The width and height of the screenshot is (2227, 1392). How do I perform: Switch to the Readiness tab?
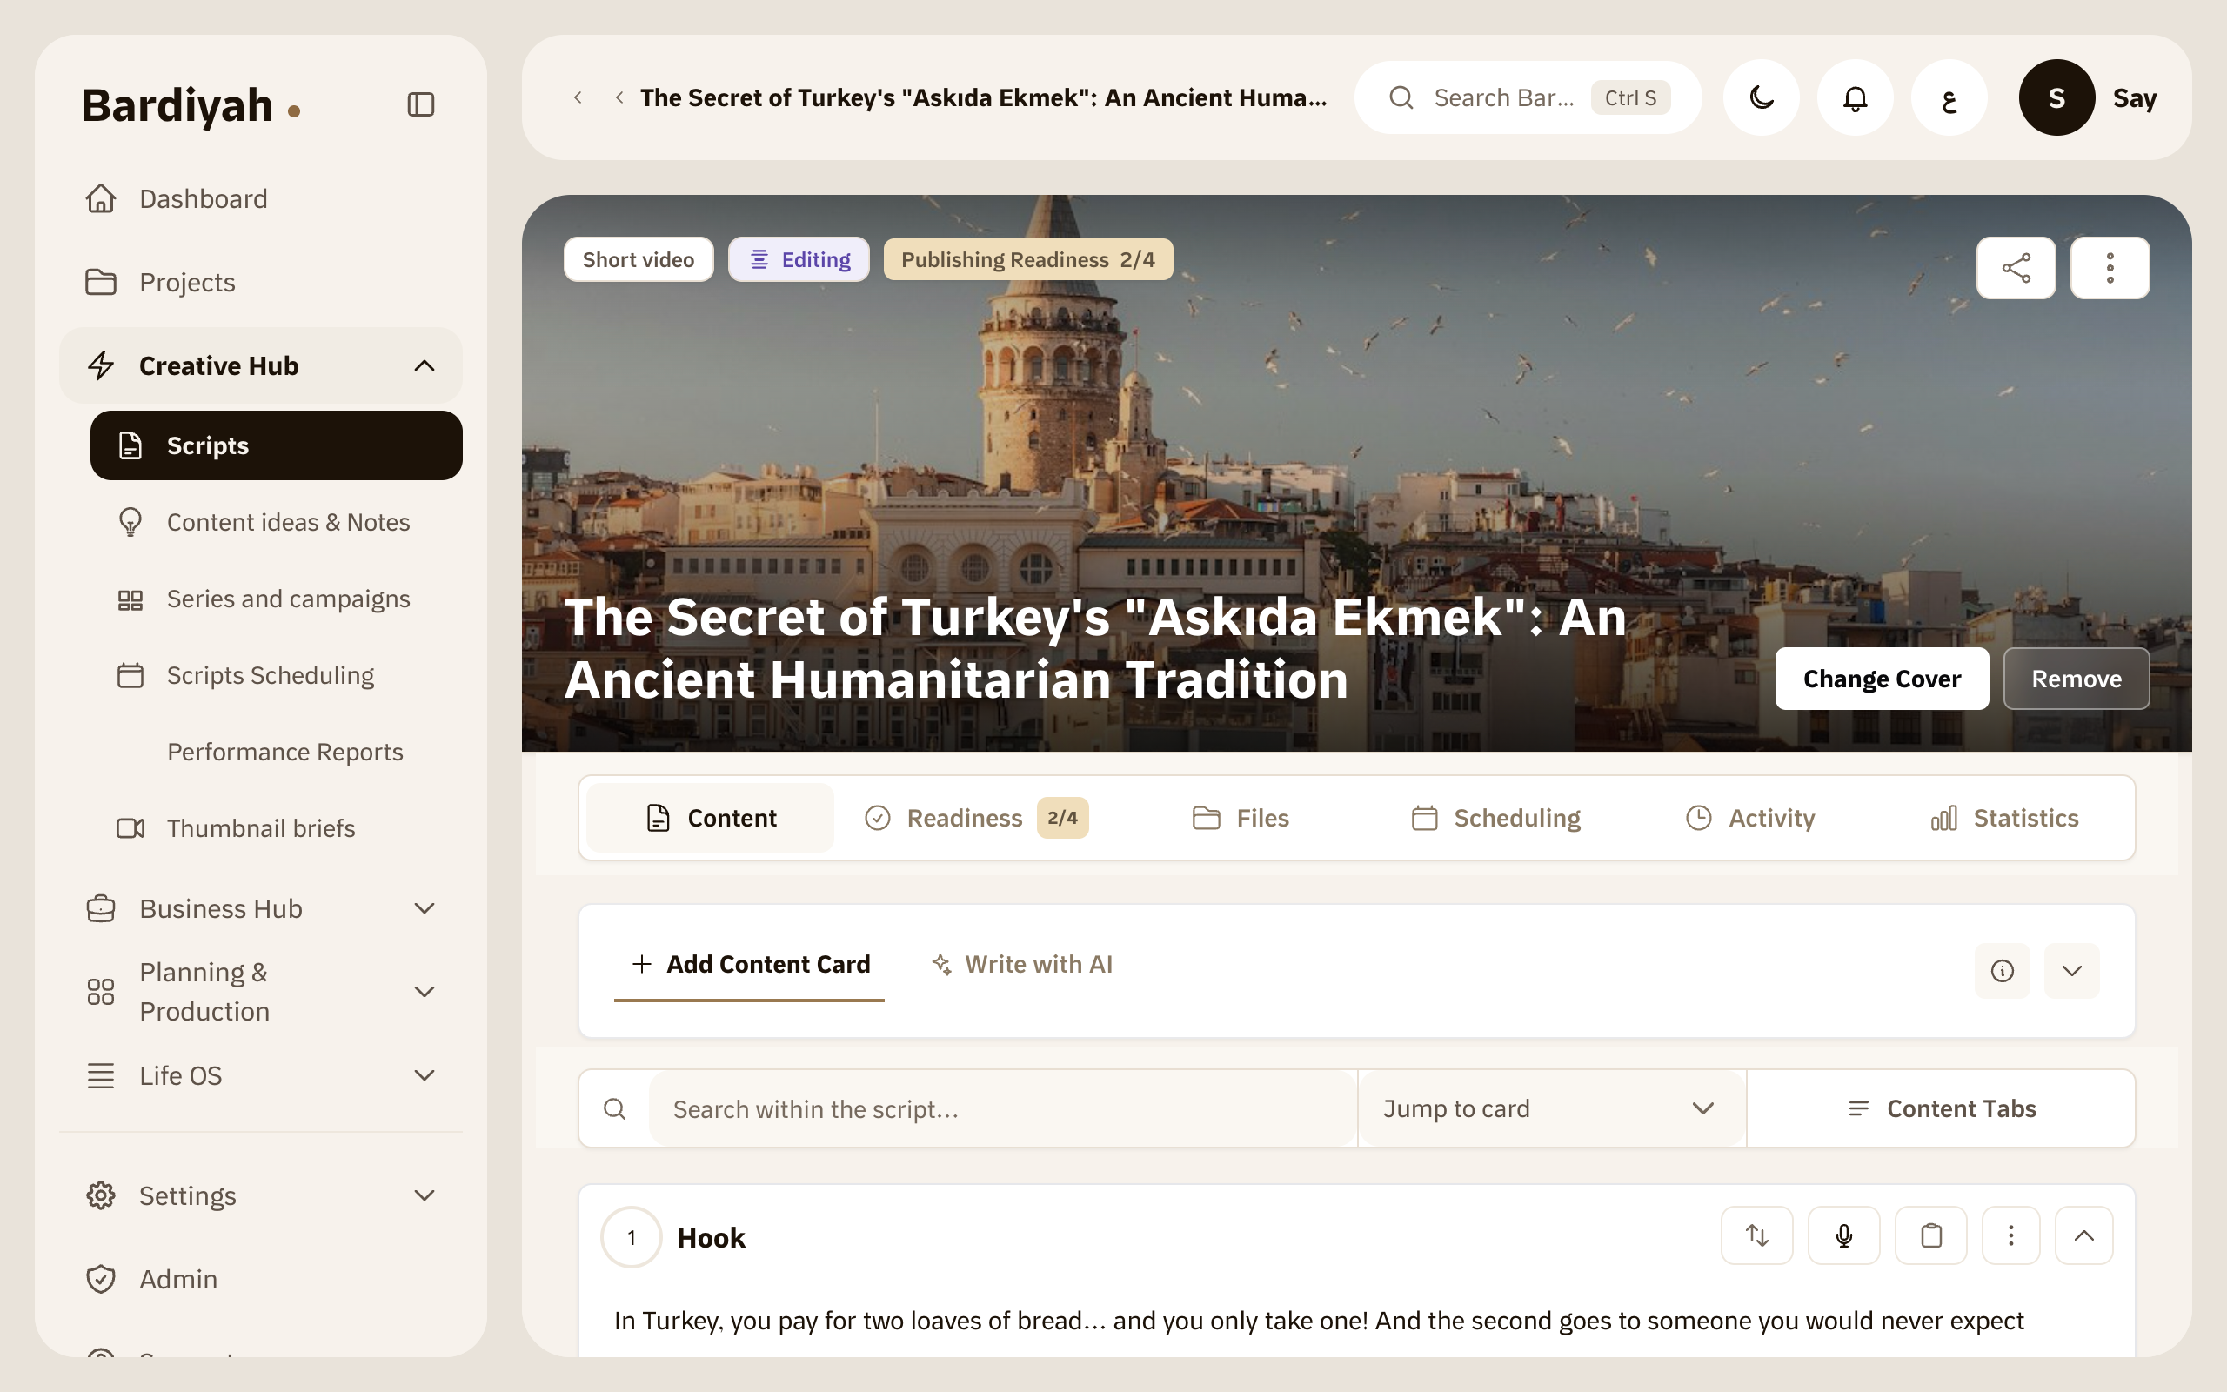click(976, 818)
